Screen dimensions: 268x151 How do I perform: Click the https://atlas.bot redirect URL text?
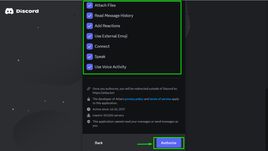[x=103, y=93]
